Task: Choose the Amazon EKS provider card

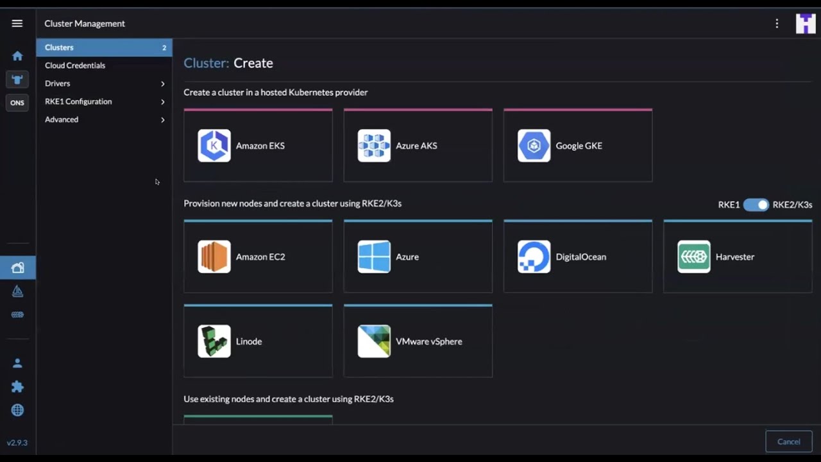Action: pos(258,145)
